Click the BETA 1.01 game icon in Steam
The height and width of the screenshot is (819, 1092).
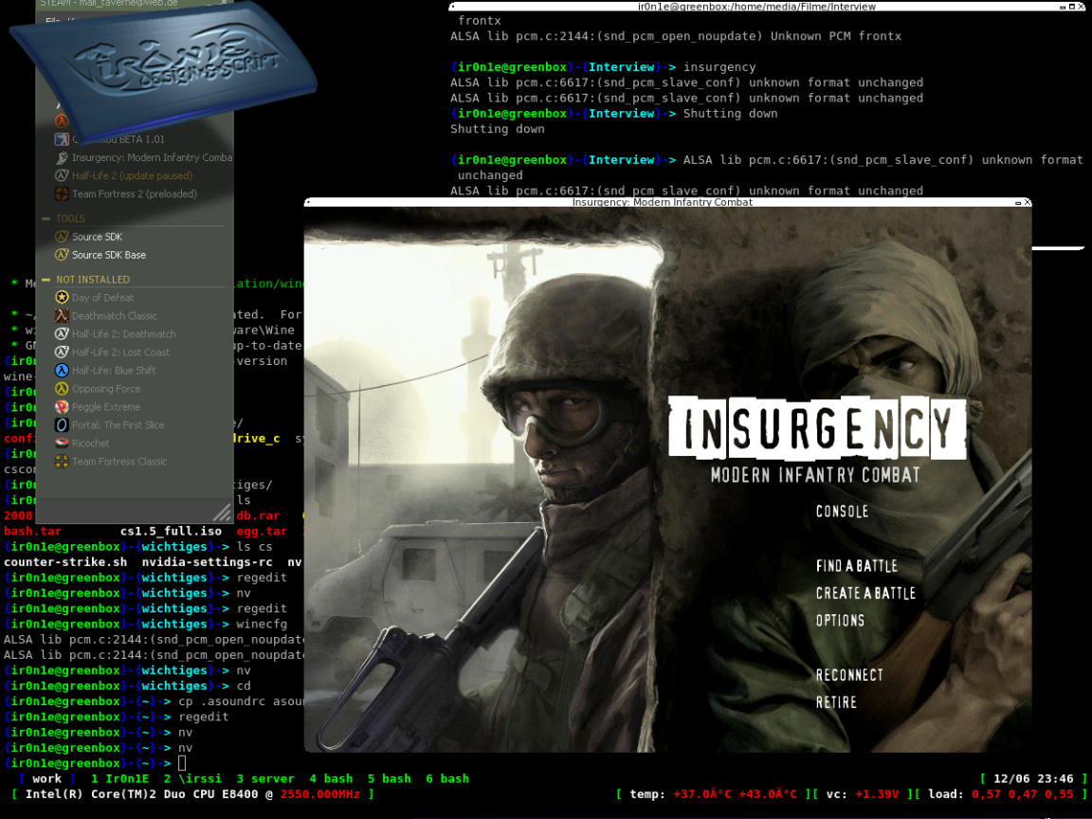click(x=62, y=139)
